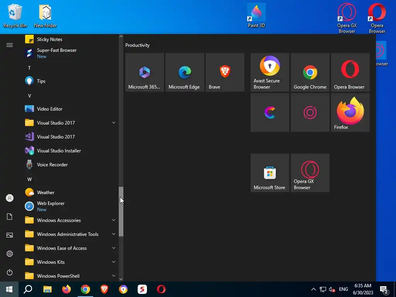Expand the Windows PowerShell folder
This screenshot has width=396, height=297.
70,276
